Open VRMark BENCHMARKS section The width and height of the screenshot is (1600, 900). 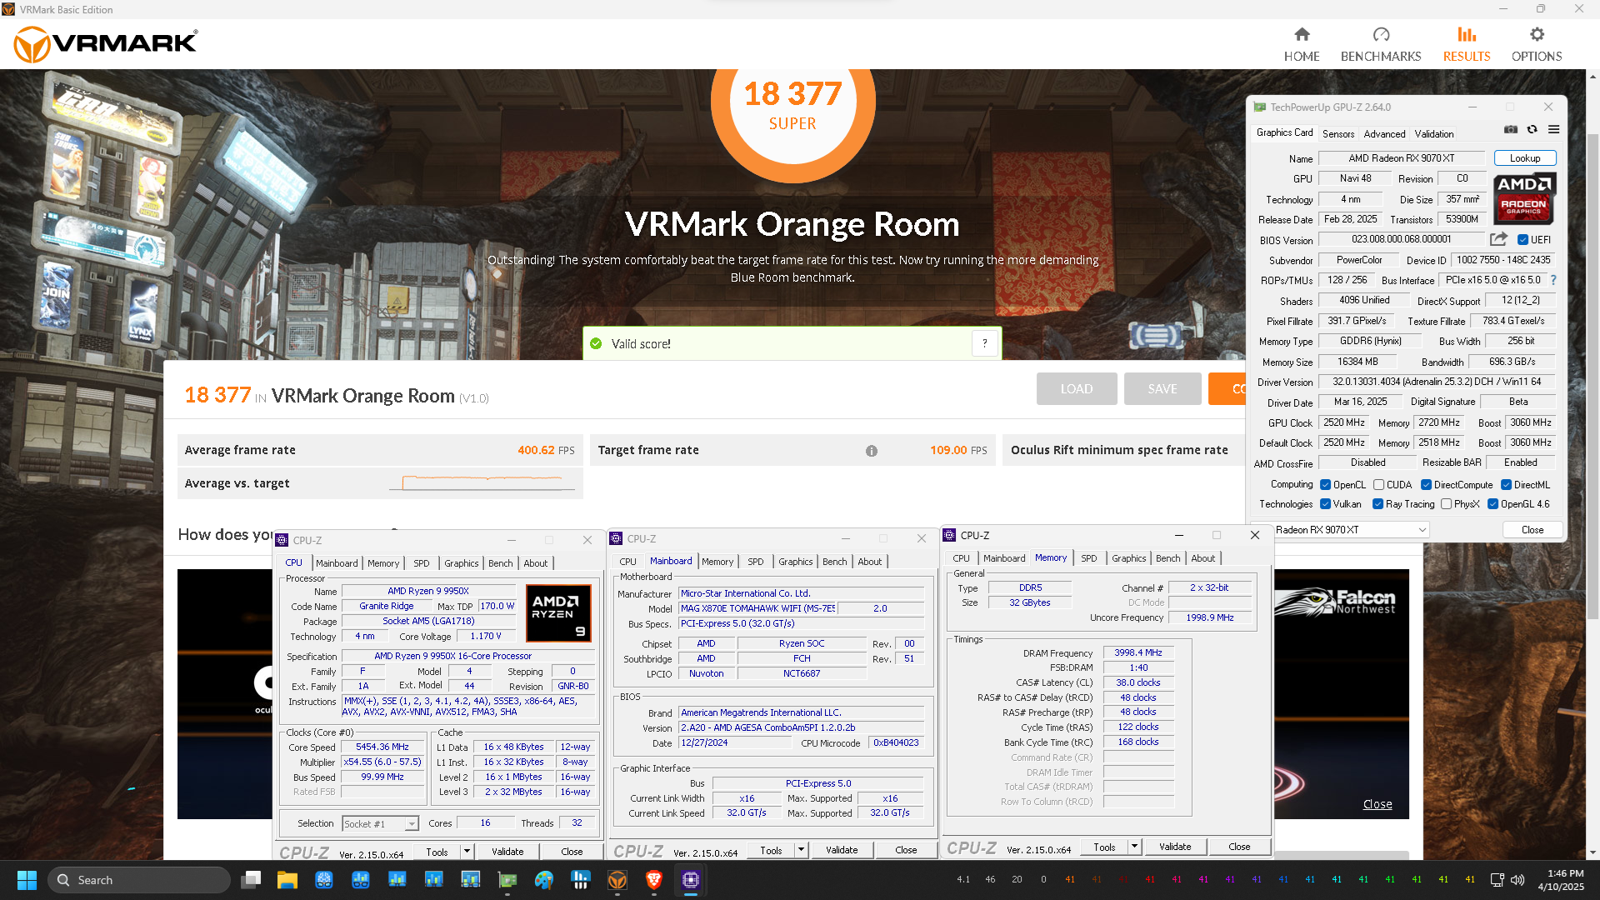[1381, 44]
